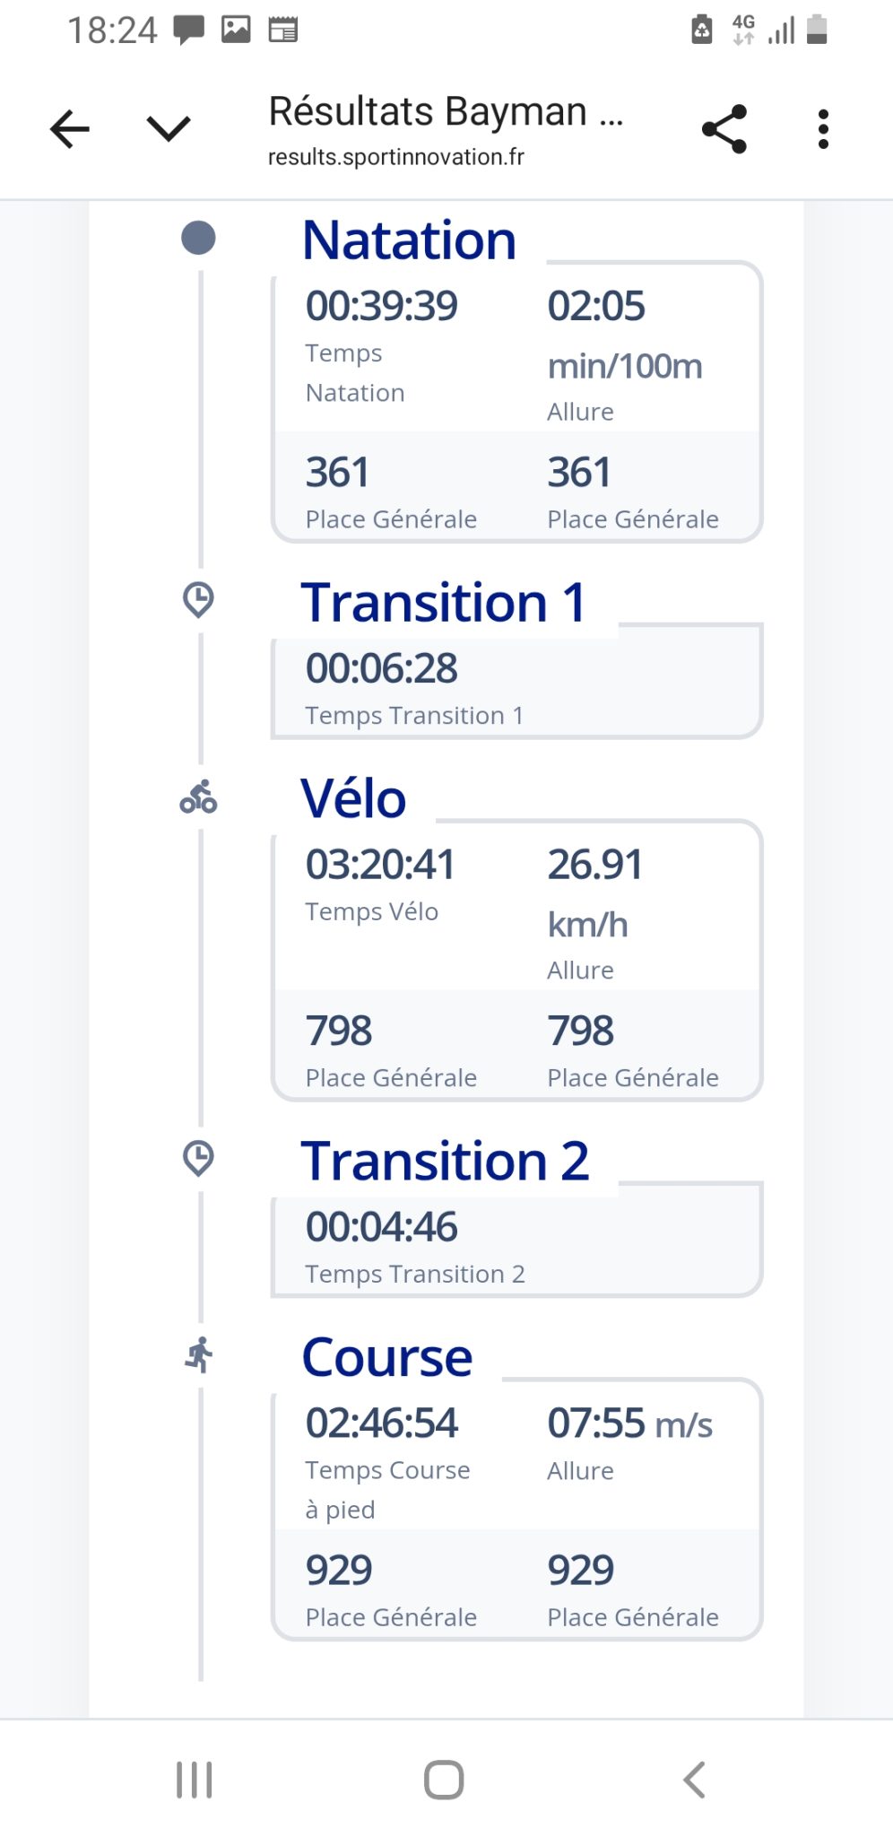Tap the Transition 1 clock pin icon
Viewport: 893px width, 1837px height.
tap(198, 600)
